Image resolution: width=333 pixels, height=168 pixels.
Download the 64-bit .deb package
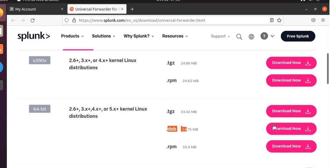pos(291,129)
